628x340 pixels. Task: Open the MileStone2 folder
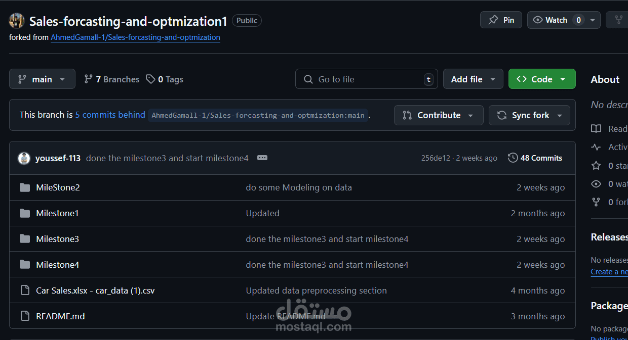click(58, 187)
